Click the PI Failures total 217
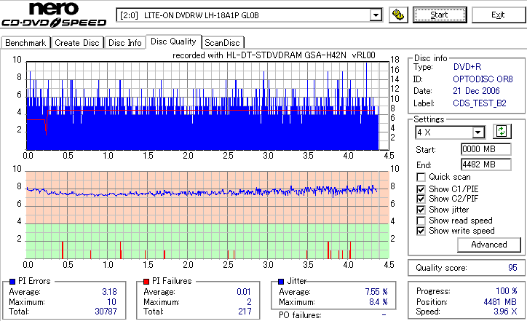 click(245, 312)
